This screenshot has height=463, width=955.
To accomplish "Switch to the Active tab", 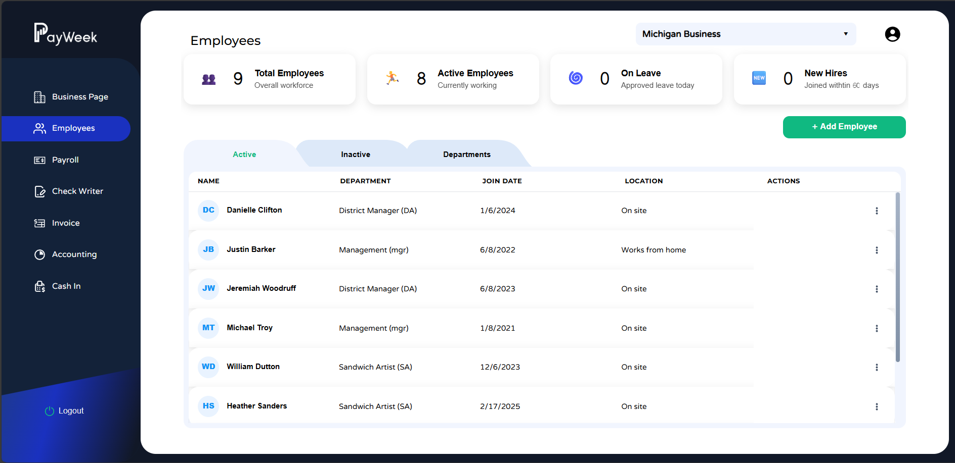I will (244, 155).
